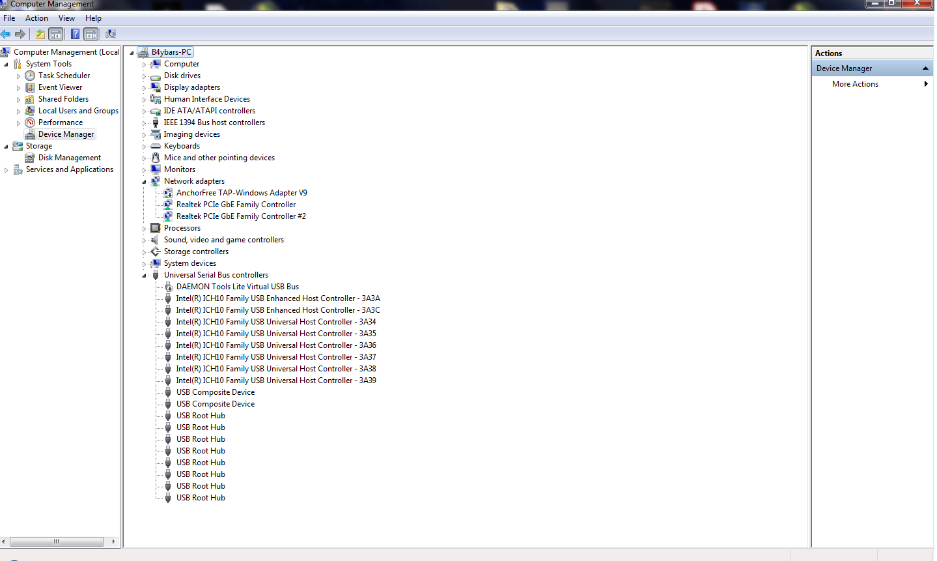Select the Local Users and Groups icon
Image resolution: width=937 pixels, height=561 pixels.
(30, 111)
